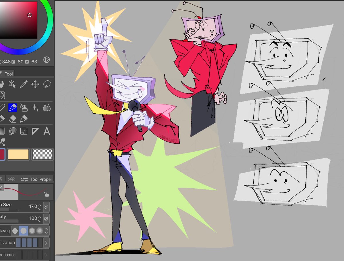Expand the Stabilization options arrow
The width and height of the screenshot is (344, 261).
coord(46,243)
